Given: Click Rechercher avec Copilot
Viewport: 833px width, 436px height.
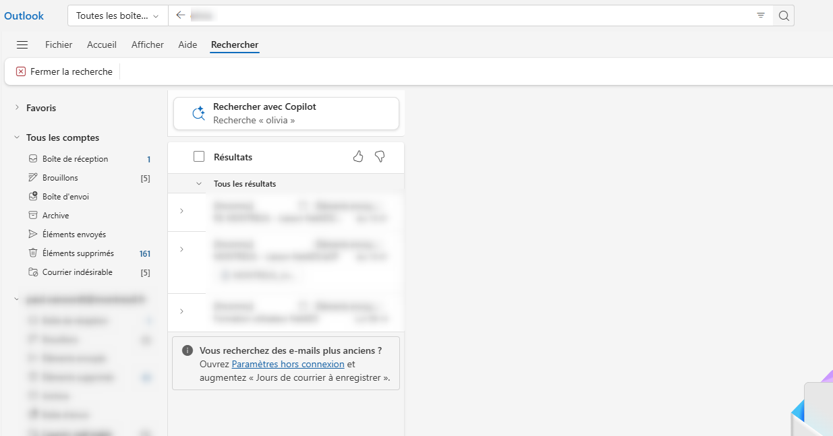Looking at the screenshot, I should [286, 113].
